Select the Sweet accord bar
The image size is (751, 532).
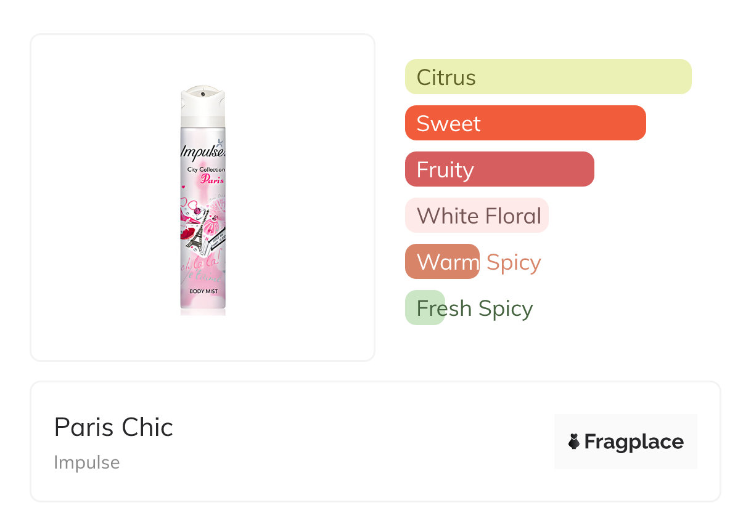coord(525,123)
